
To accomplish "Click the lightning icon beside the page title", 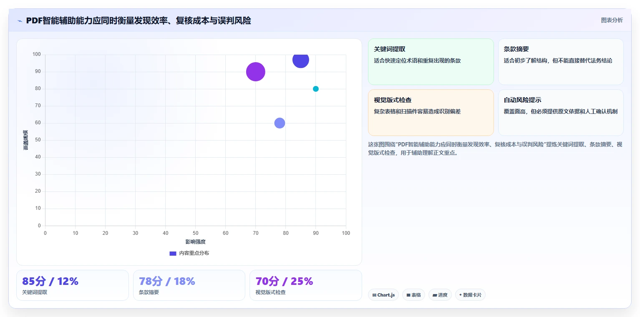I will click(x=20, y=21).
